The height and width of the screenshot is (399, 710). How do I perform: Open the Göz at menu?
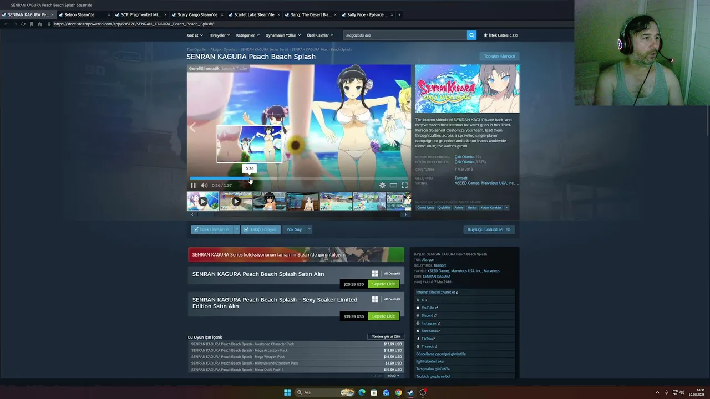tap(195, 35)
